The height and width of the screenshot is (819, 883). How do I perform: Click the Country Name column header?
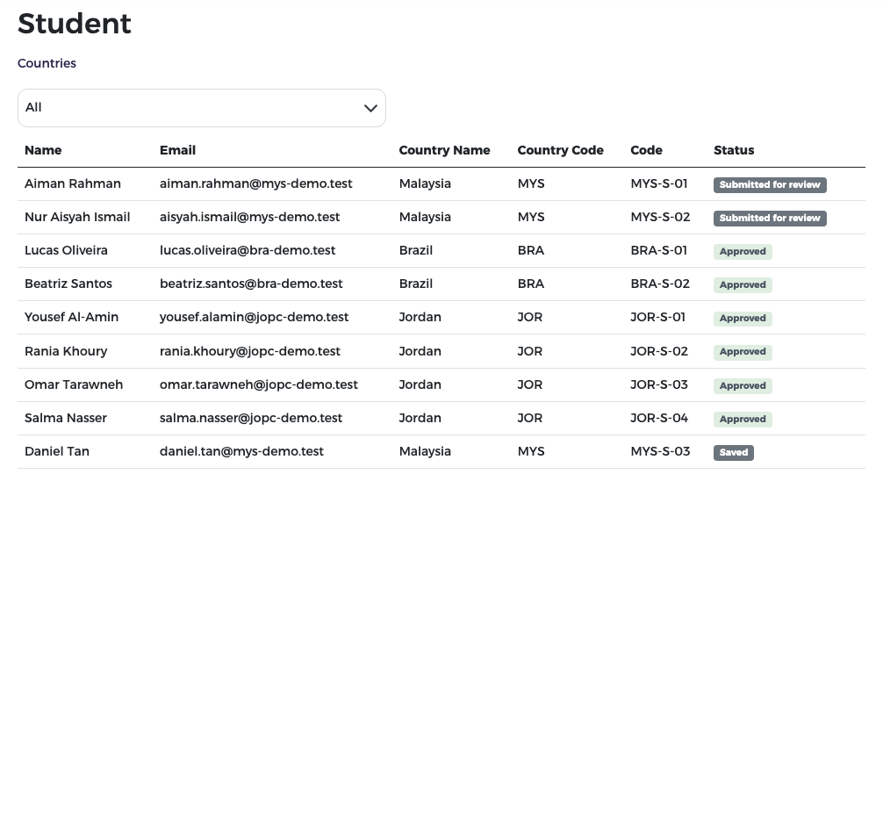coord(444,150)
